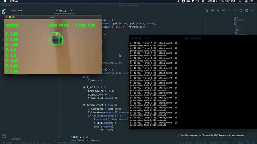Screen dimensions: 257x144
Task: Click the Python 3.7.7 interpreter status item
Action: 30,143
